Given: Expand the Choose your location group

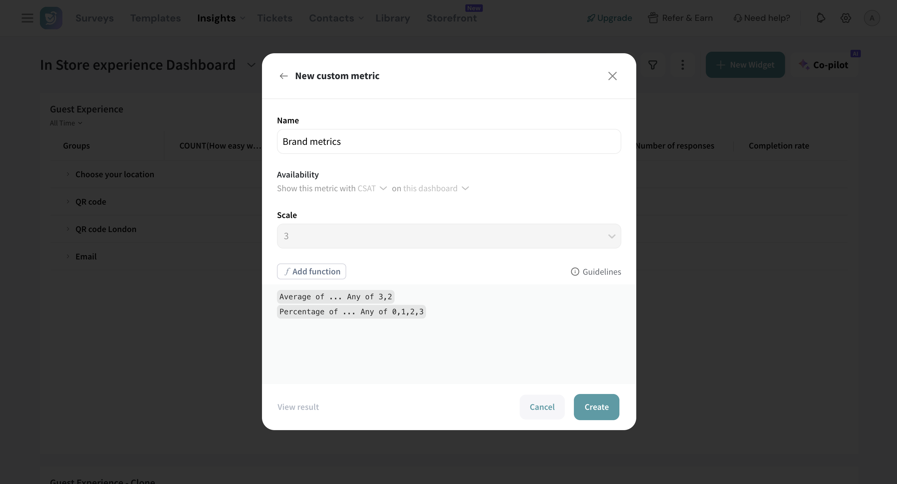Looking at the screenshot, I should point(68,174).
